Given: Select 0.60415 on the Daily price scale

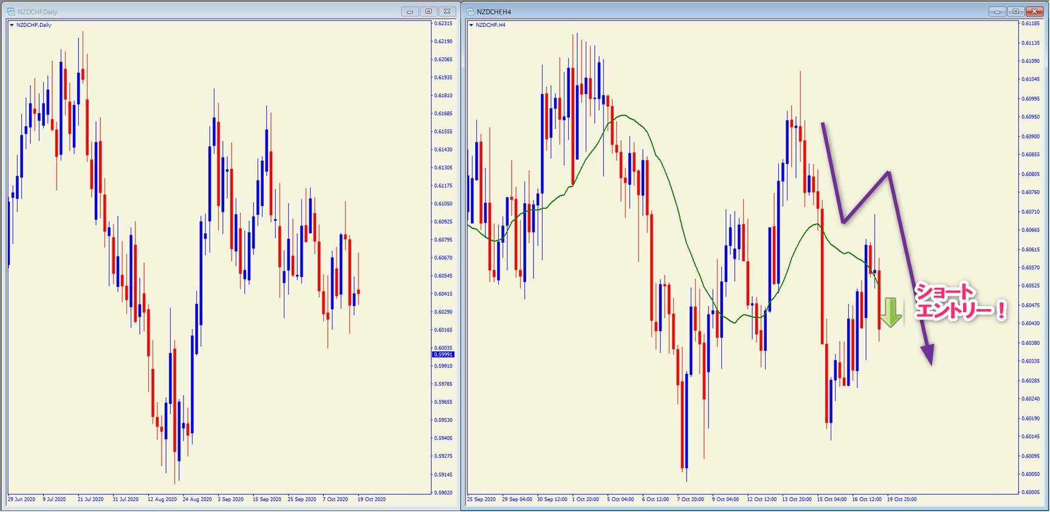Looking at the screenshot, I should point(444,294).
